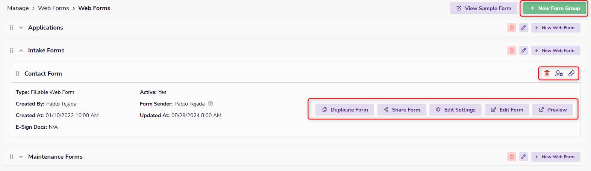Open Contact Form user permissions icon
Screen dimensions: 591x171
[x=559, y=74]
